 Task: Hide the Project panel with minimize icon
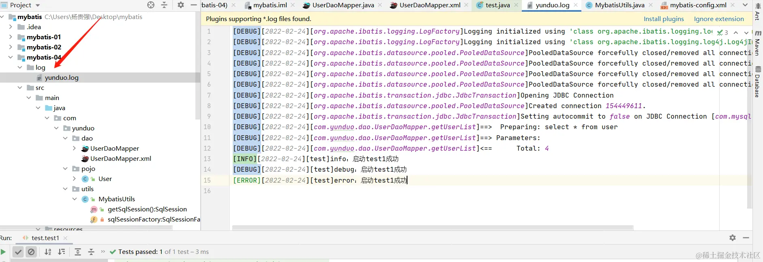[x=194, y=5]
